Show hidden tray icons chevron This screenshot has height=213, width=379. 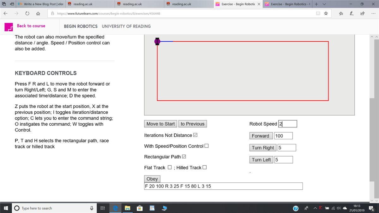click(315, 208)
